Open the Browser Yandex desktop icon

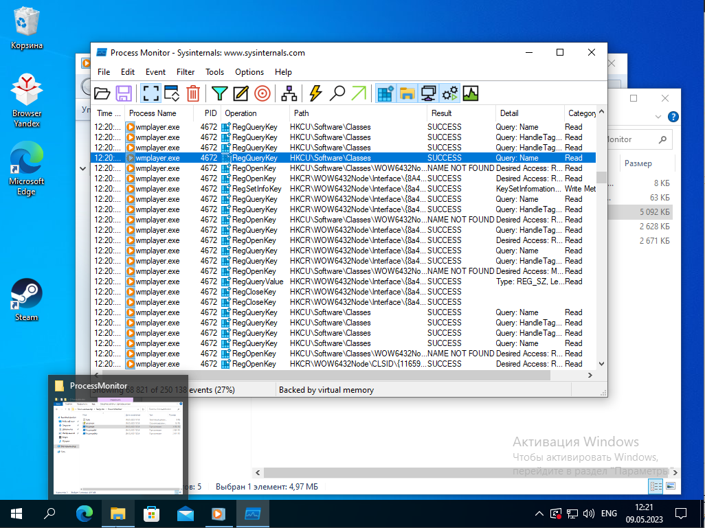click(27, 101)
